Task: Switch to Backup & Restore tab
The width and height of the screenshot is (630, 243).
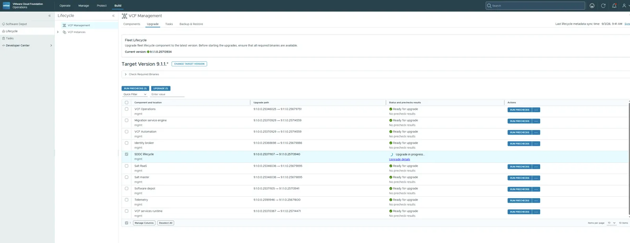Action: [191, 24]
